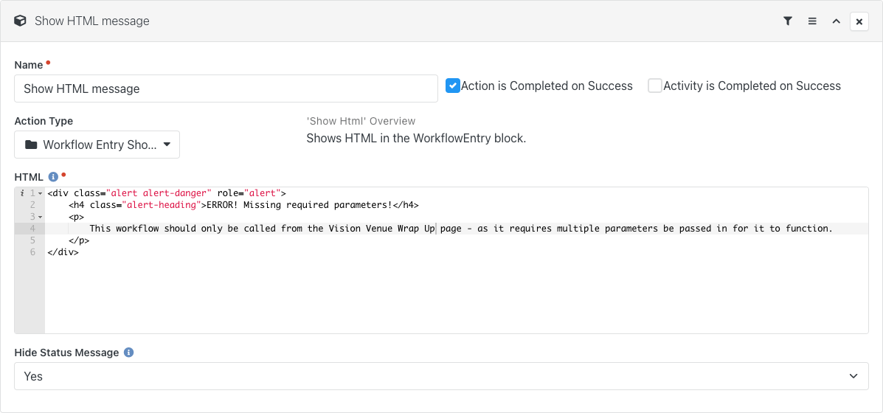883x413 pixels.
Task: Click gutter line number 6
Action: (33, 252)
